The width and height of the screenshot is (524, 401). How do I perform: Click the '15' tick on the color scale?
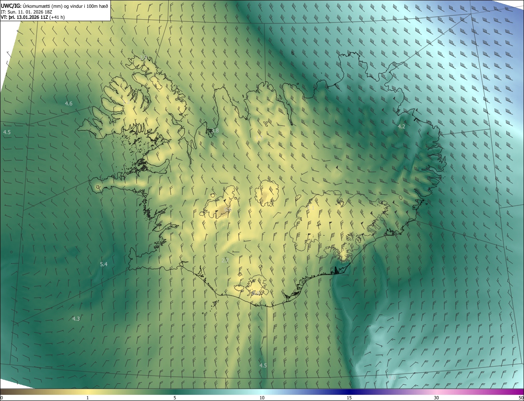(x=349, y=398)
